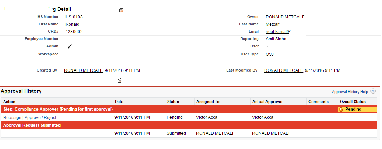Open the Approval History Help link
382x149 pixels.
tap(350, 92)
